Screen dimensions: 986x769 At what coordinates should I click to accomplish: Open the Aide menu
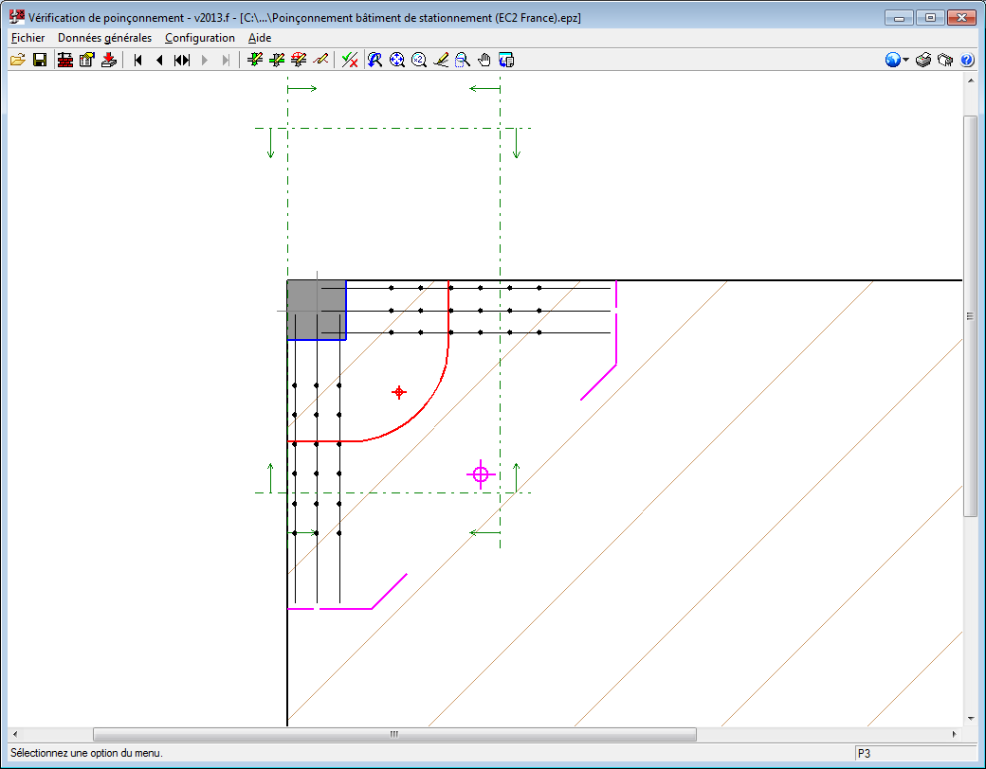click(259, 38)
